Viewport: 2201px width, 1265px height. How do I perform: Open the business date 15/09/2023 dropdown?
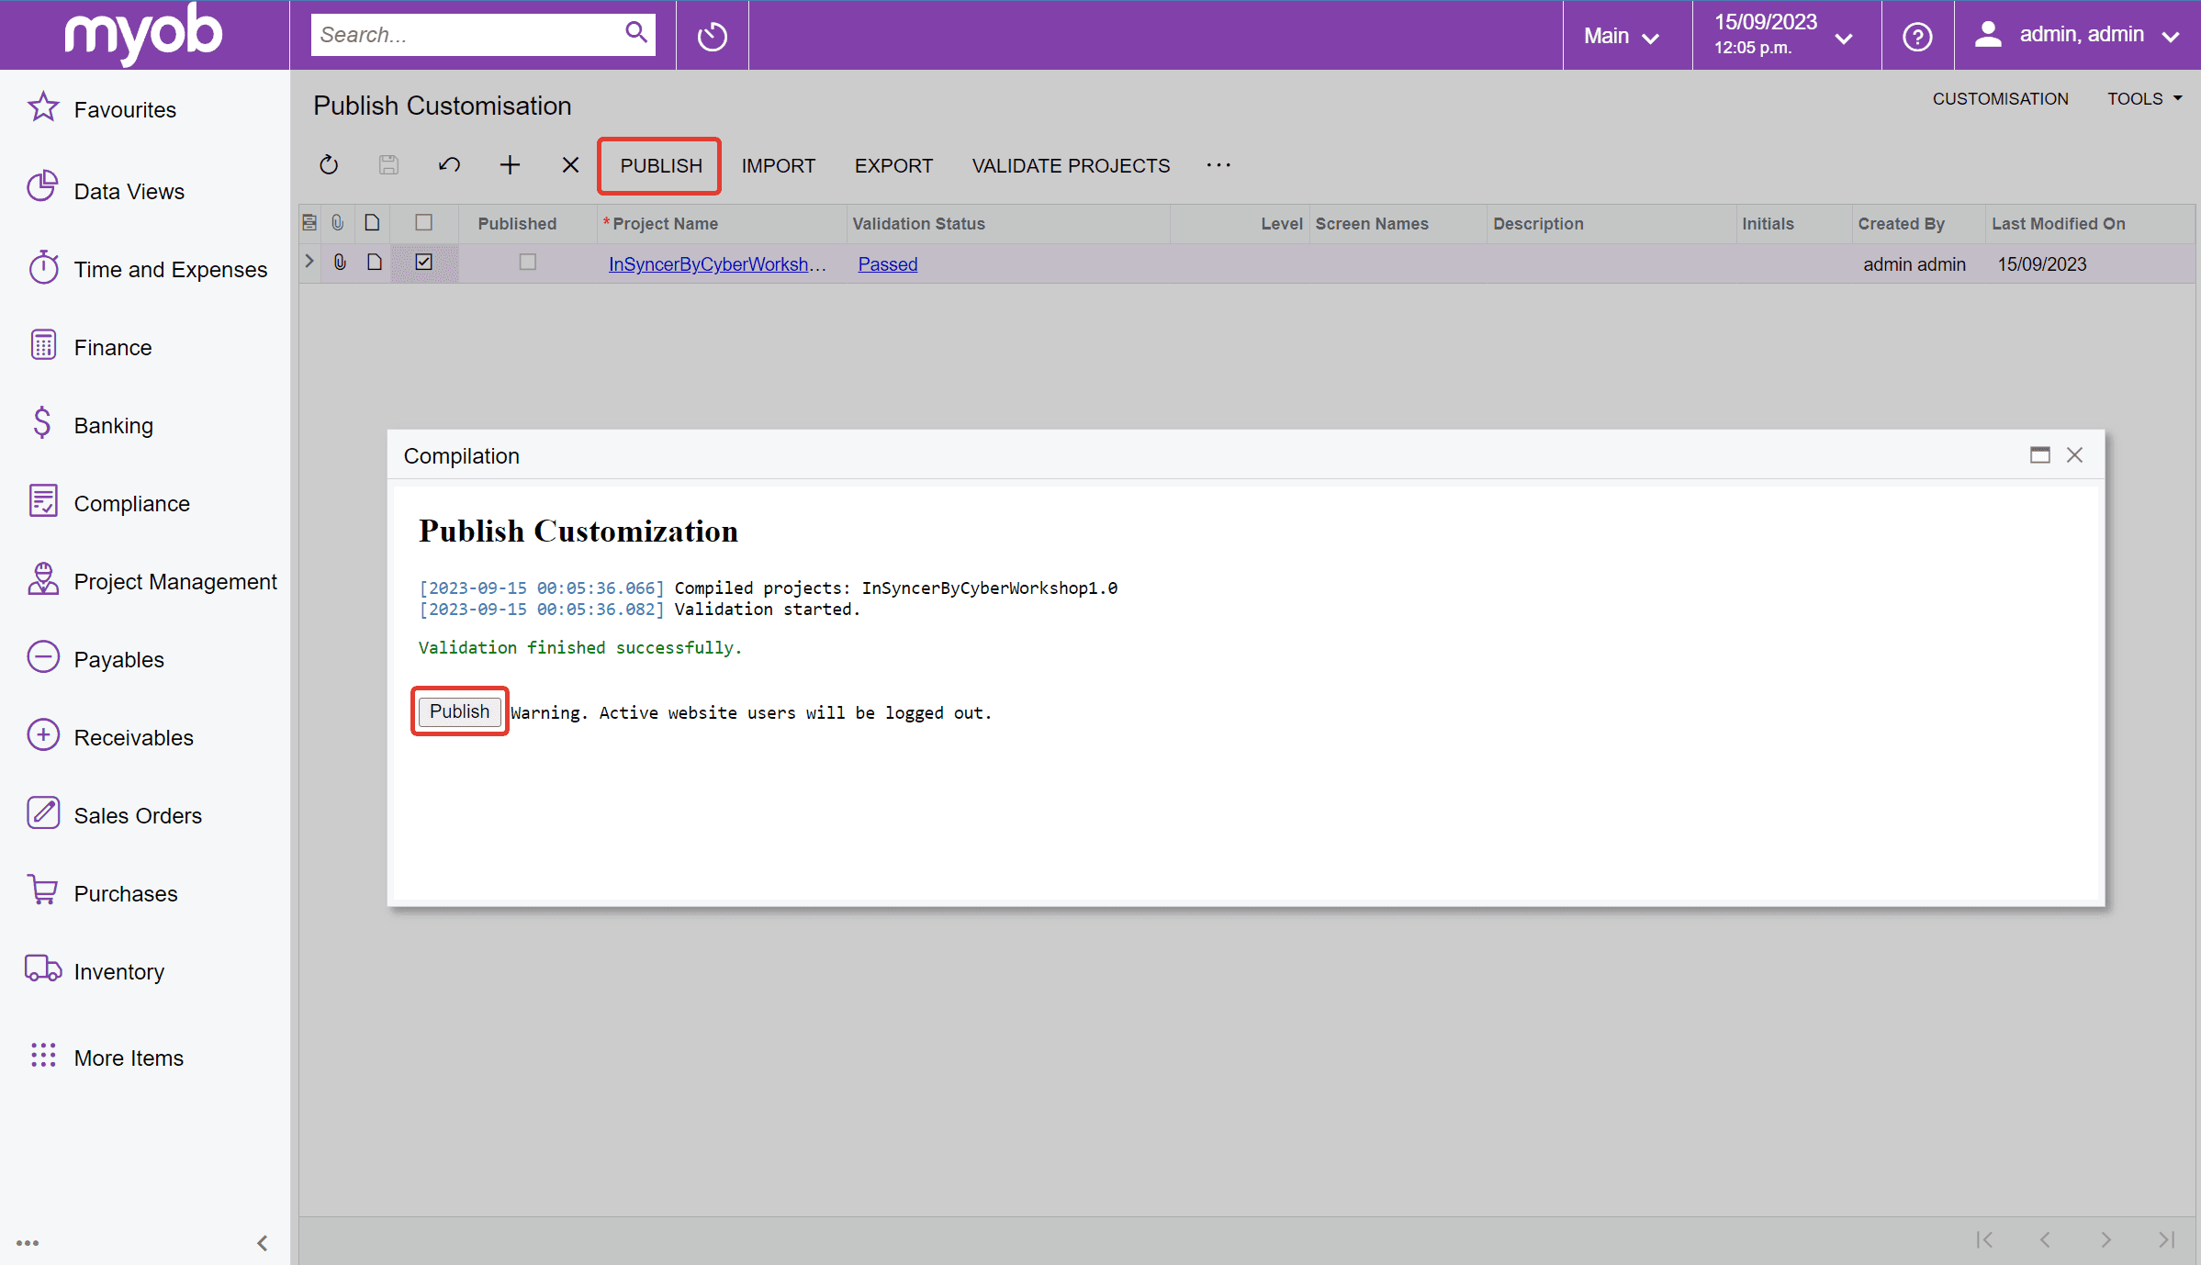tap(1784, 36)
